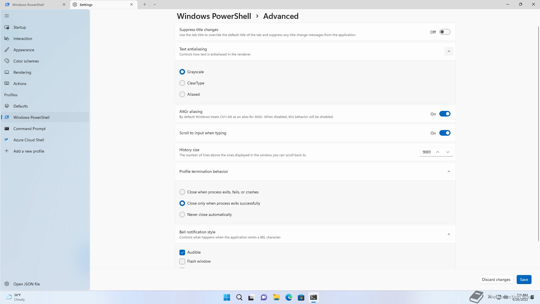Click the Windows PowerShell profile icon

[7, 117]
